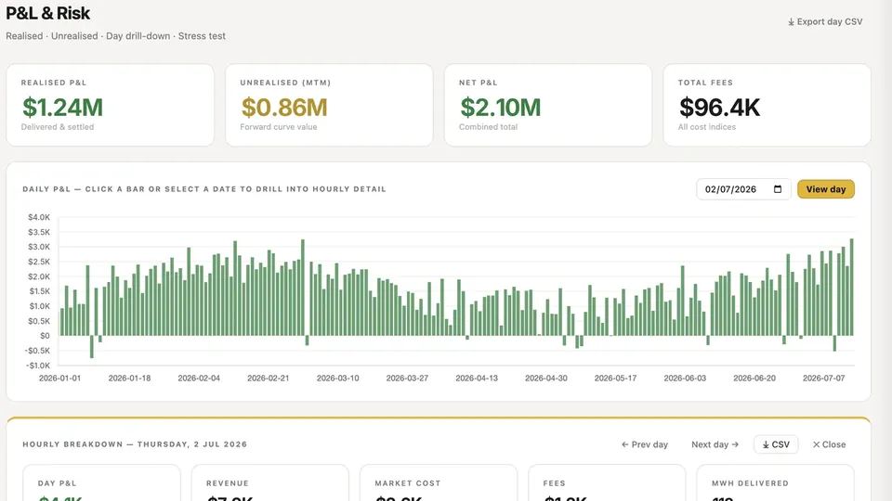Click the Market Cost card label
Image resolution: width=892 pixels, height=501 pixels.
point(407,483)
